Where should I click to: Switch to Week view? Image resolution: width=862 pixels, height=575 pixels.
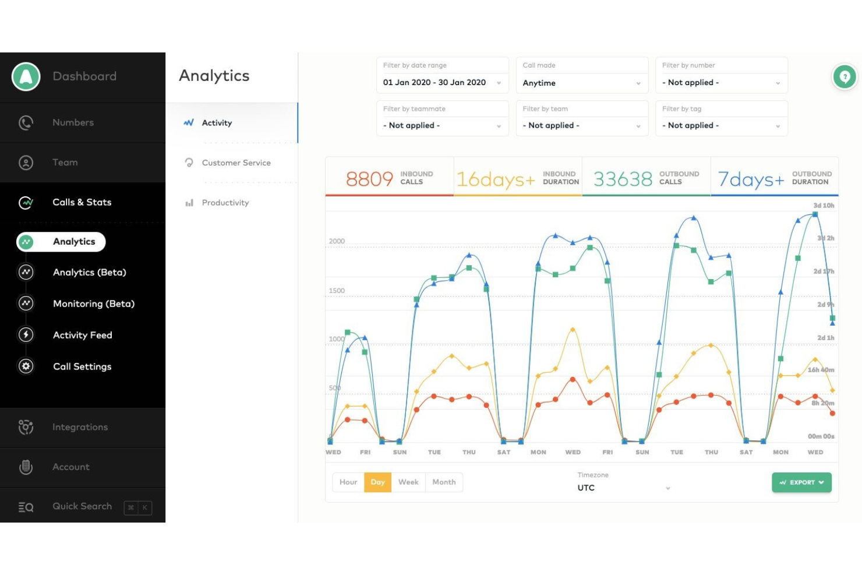(x=408, y=482)
